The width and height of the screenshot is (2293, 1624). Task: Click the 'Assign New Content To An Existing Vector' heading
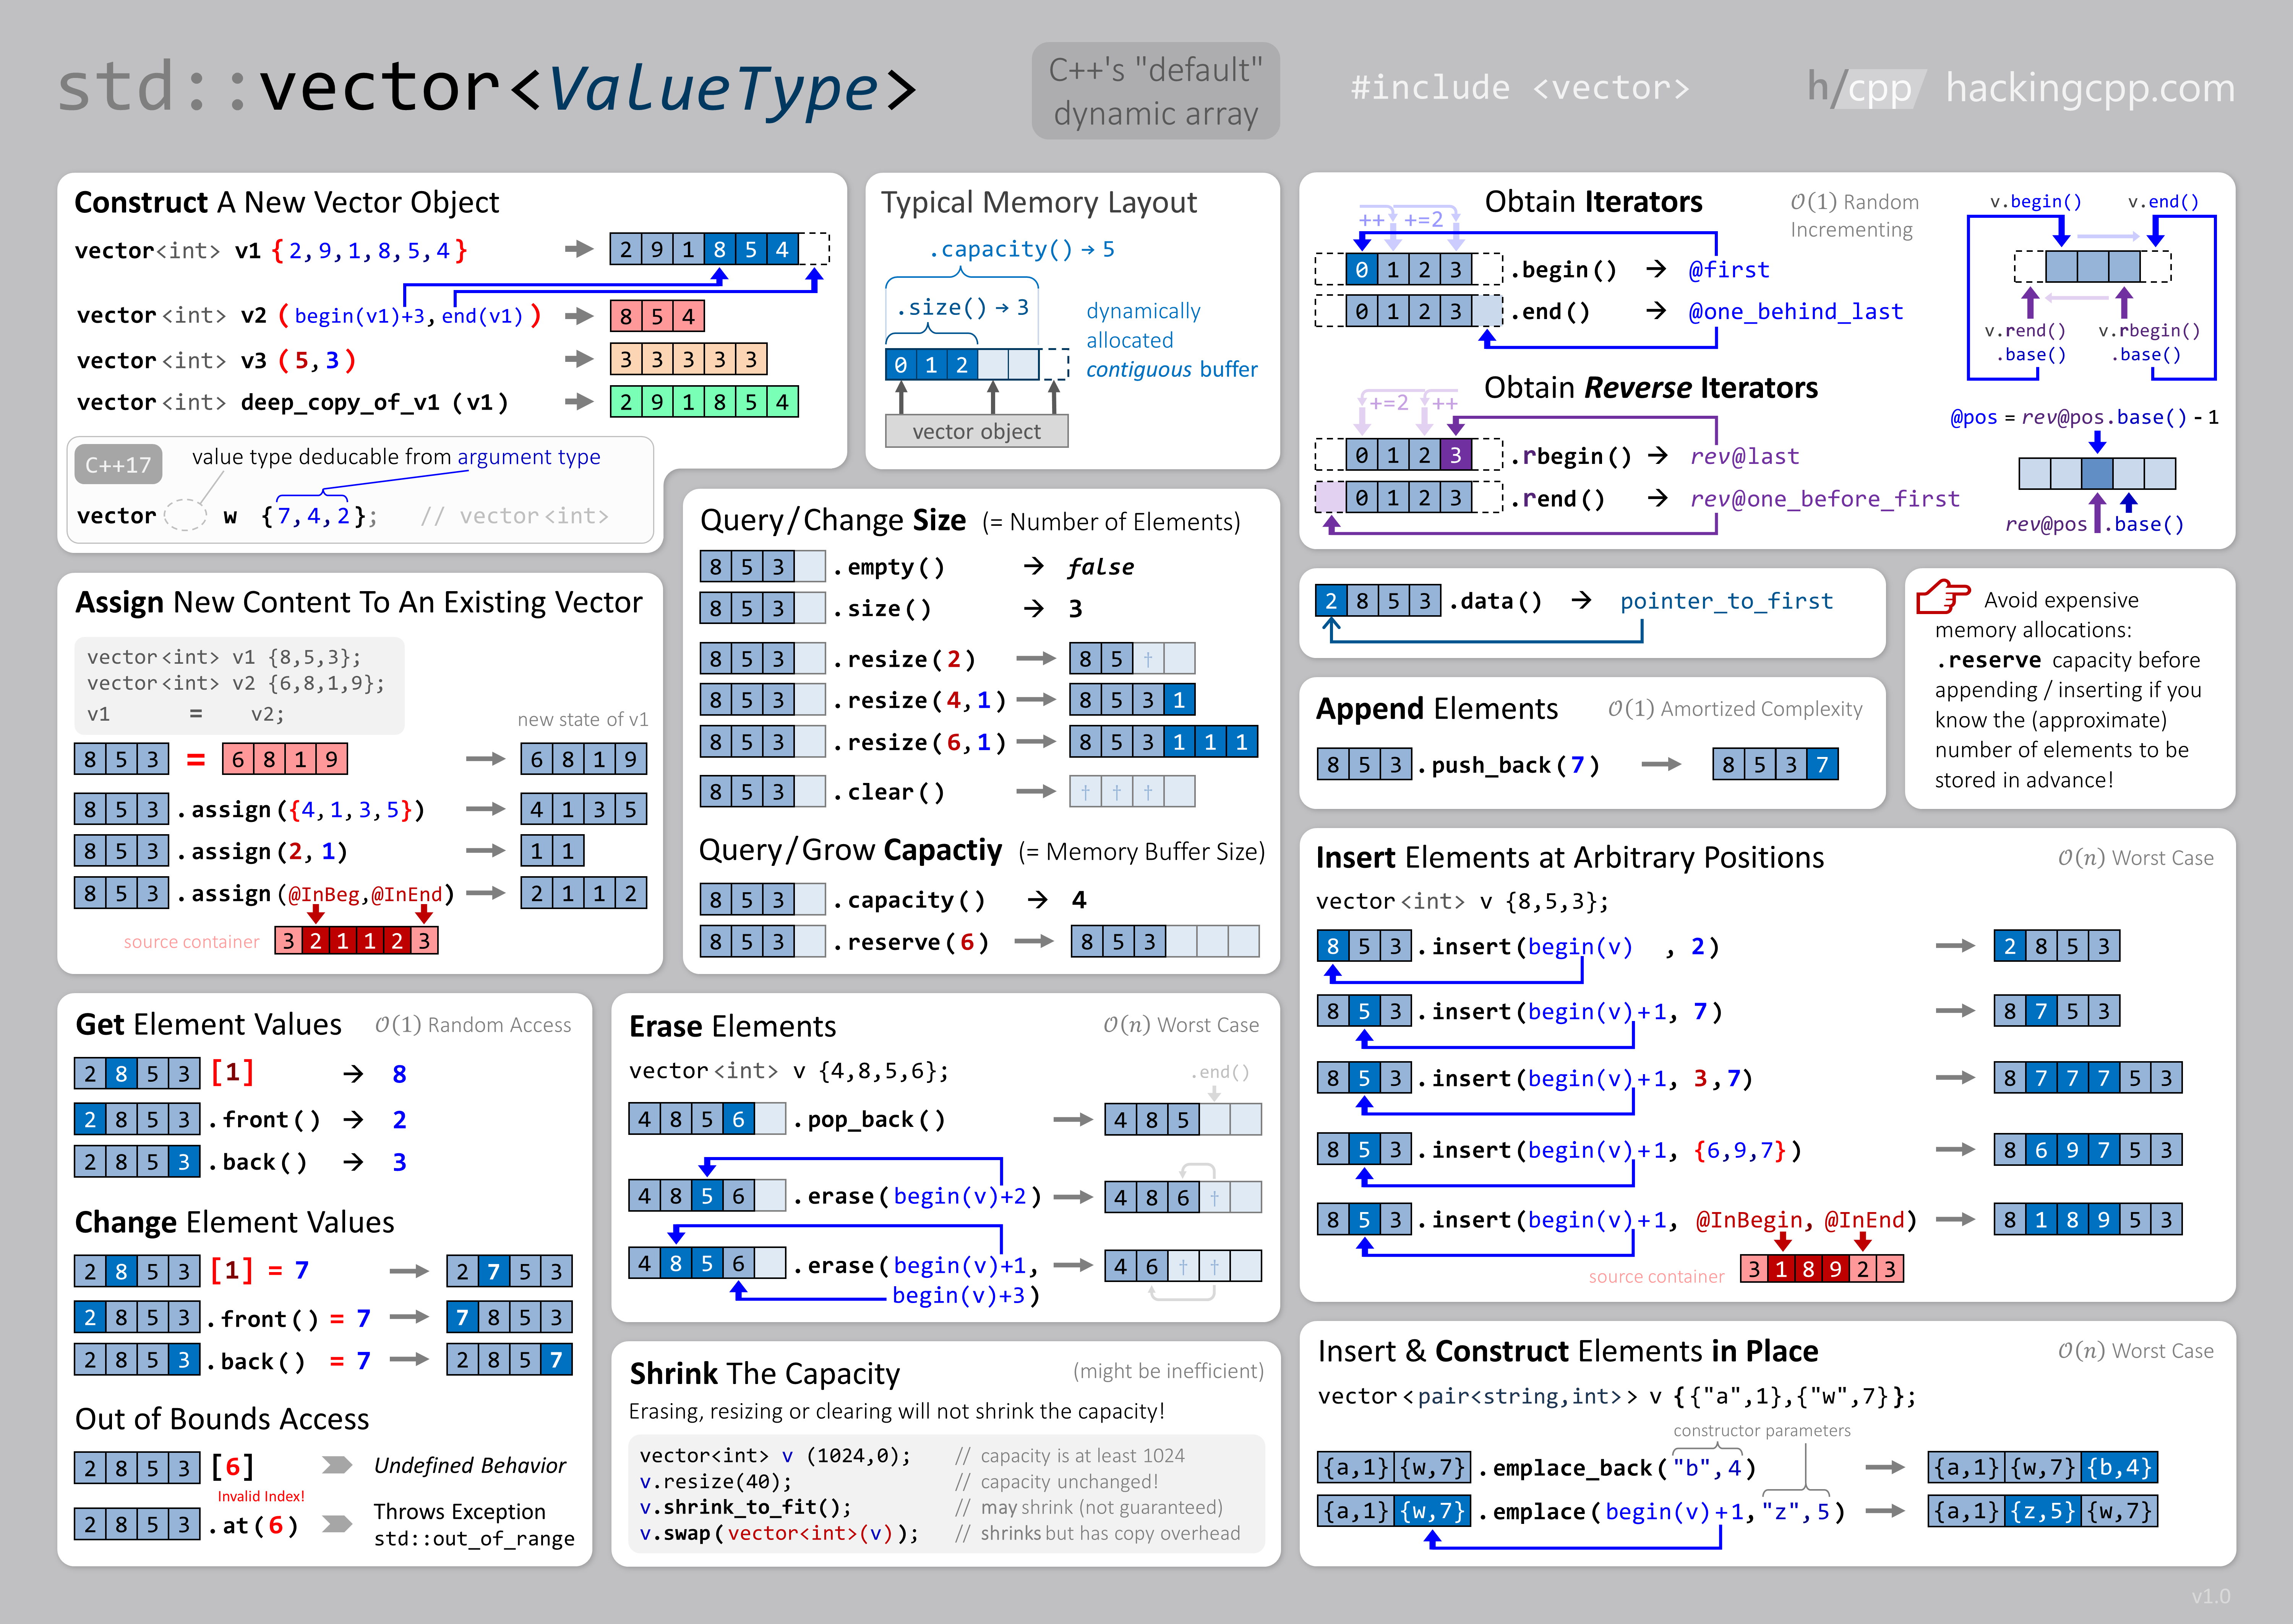pos(359,603)
